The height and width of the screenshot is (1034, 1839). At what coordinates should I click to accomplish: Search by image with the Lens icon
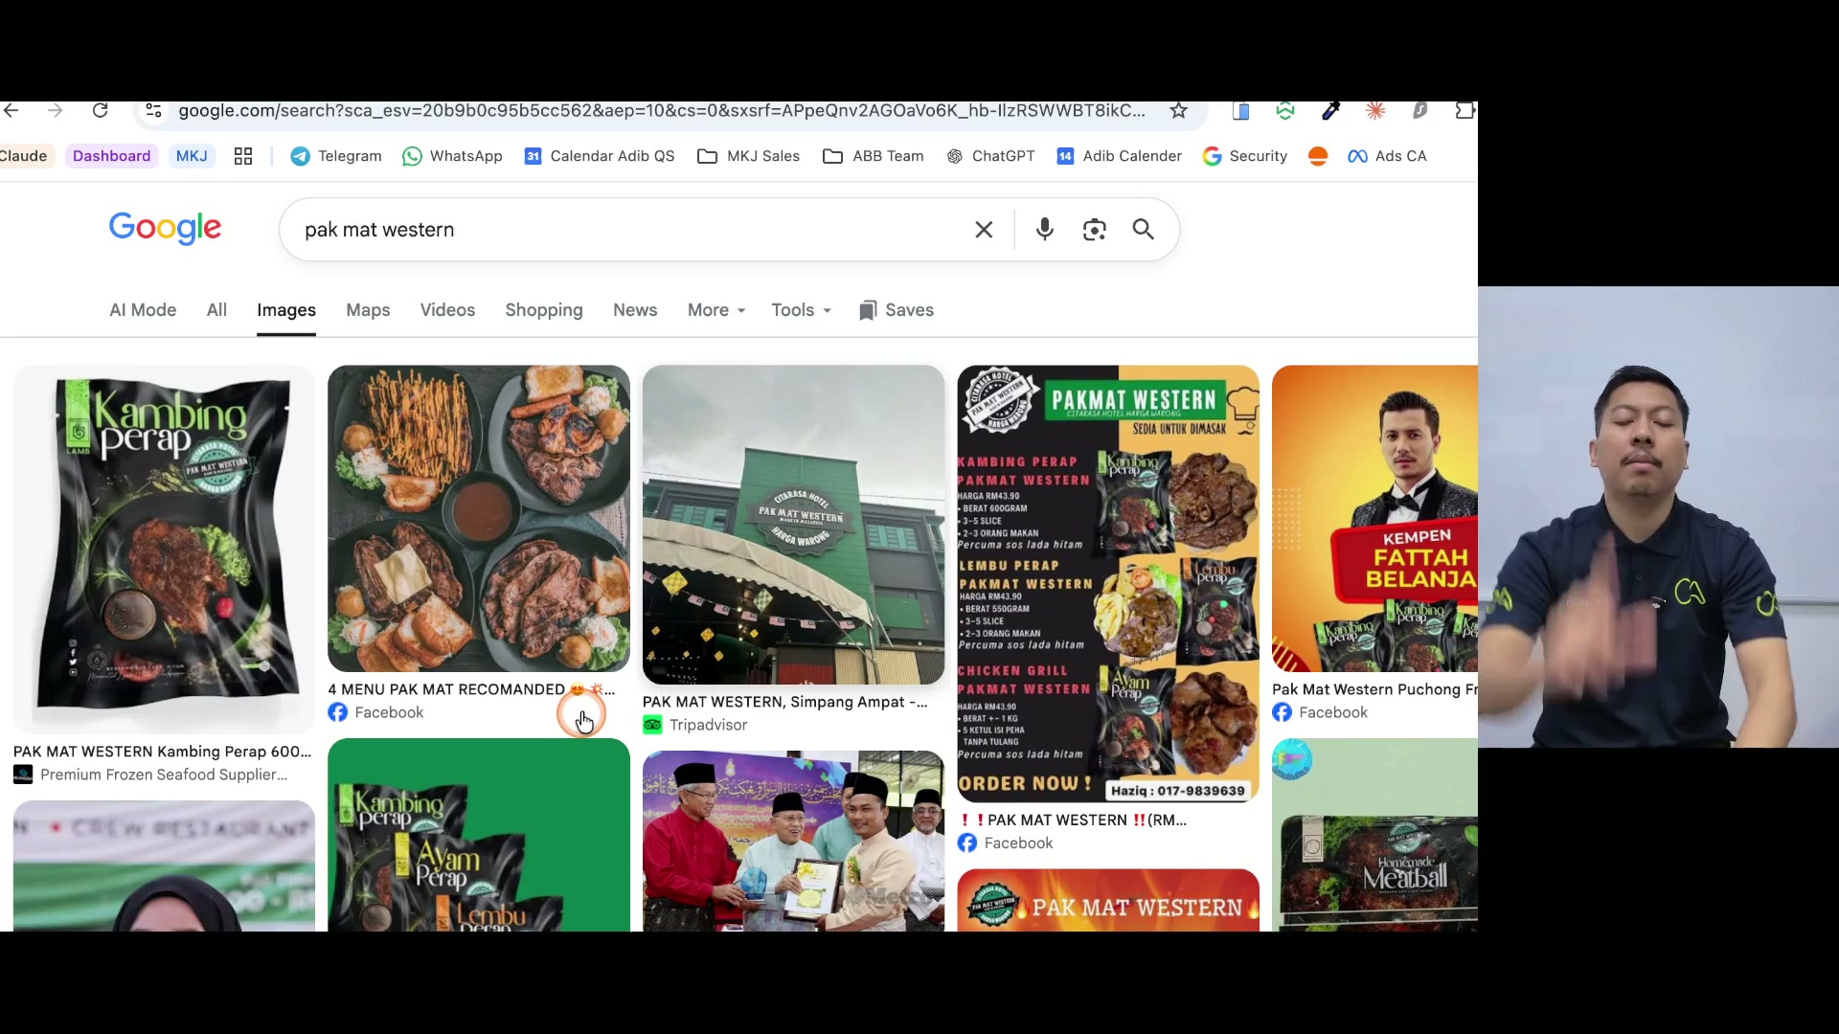[1094, 230]
